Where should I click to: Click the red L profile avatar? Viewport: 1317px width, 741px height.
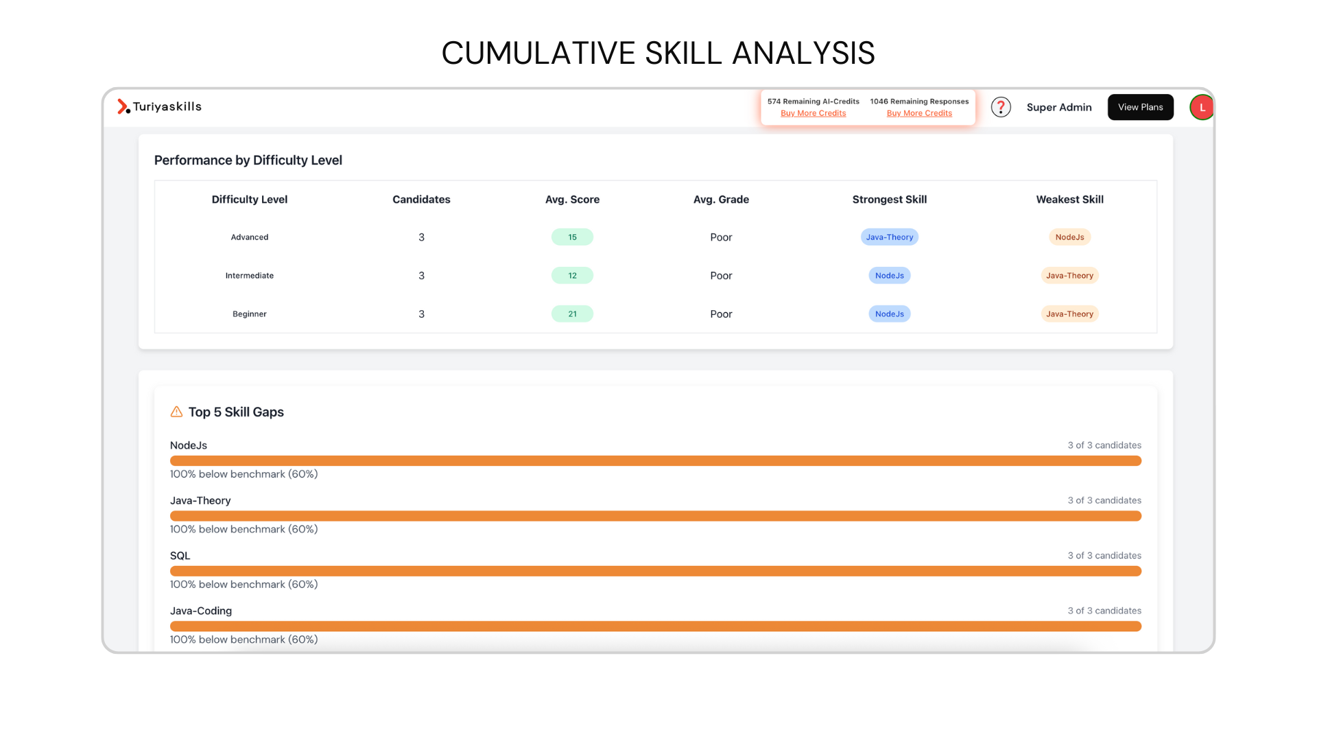[x=1202, y=107]
